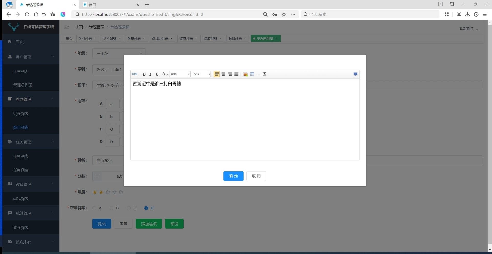The width and height of the screenshot is (492, 254).
Task: Toggle bold formatting in the editor
Action: (144, 74)
